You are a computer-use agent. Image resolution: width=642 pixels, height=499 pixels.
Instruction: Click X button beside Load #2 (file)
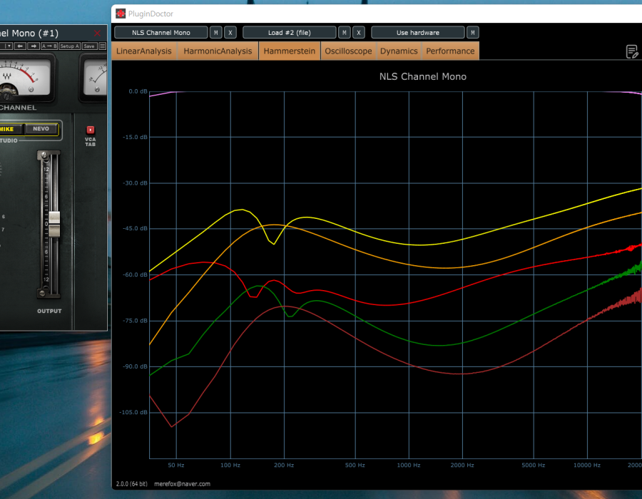coord(359,32)
